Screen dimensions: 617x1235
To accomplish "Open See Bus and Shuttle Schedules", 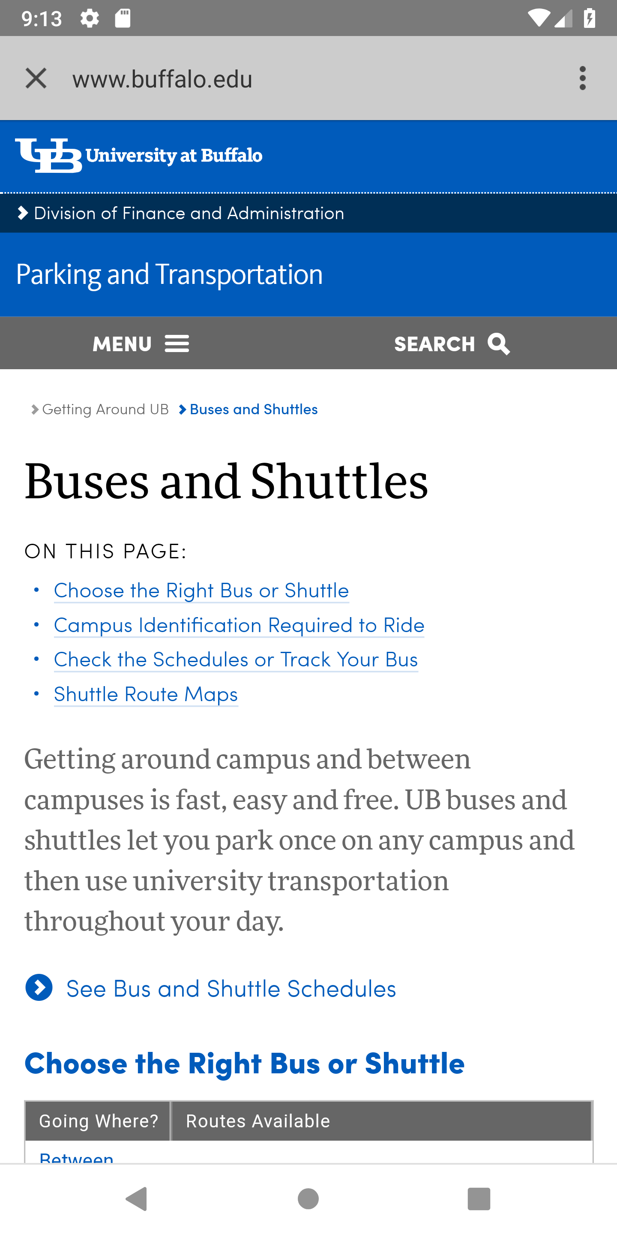I will click(231, 988).
